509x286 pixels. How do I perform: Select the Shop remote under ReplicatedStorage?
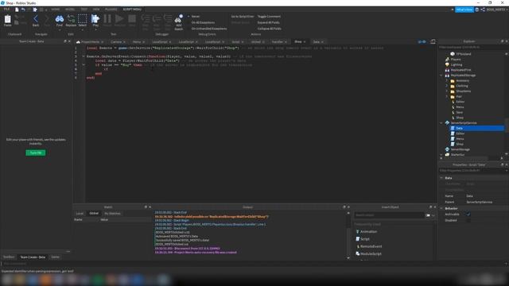pyautogui.click(x=460, y=118)
